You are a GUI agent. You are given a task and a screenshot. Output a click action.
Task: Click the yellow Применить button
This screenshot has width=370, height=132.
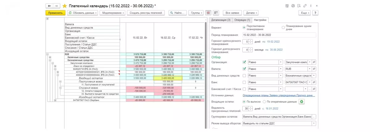tap(55, 13)
